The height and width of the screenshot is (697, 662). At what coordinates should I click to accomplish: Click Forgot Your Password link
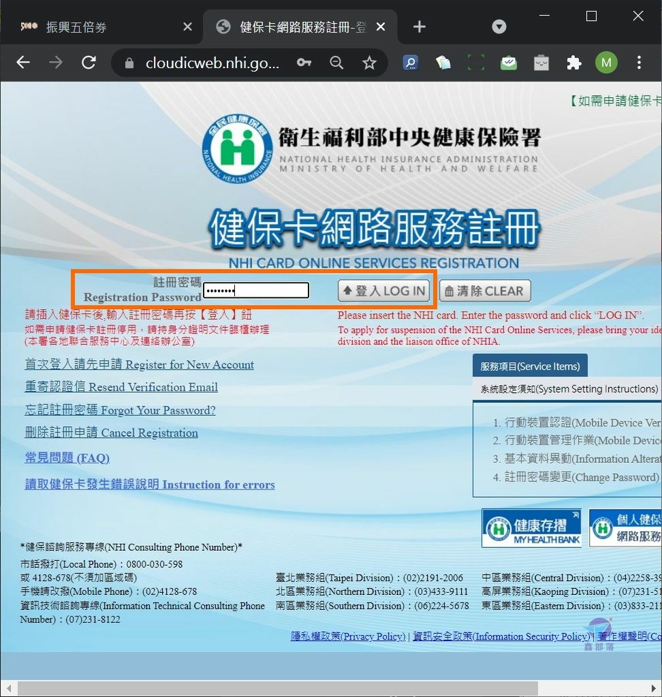(x=120, y=410)
